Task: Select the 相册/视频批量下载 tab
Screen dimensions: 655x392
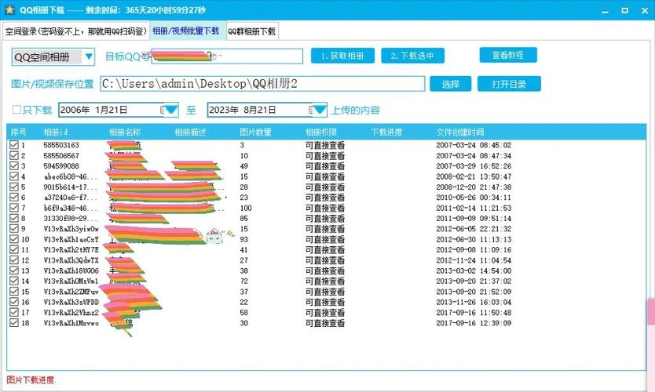Action: tap(186, 31)
